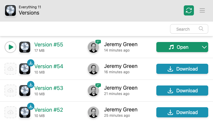Open Version #55 title link
The height and width of the screenshot is (123, 213).
pyautogui.click(x=49, y=45)
